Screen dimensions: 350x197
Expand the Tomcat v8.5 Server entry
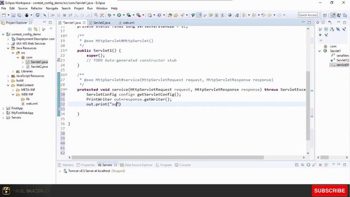[60, 171]
